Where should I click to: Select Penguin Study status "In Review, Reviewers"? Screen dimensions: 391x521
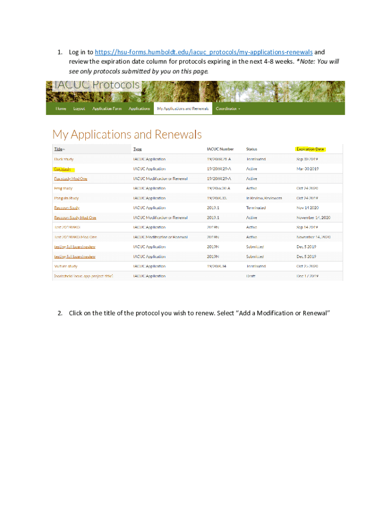pos(264,198)
